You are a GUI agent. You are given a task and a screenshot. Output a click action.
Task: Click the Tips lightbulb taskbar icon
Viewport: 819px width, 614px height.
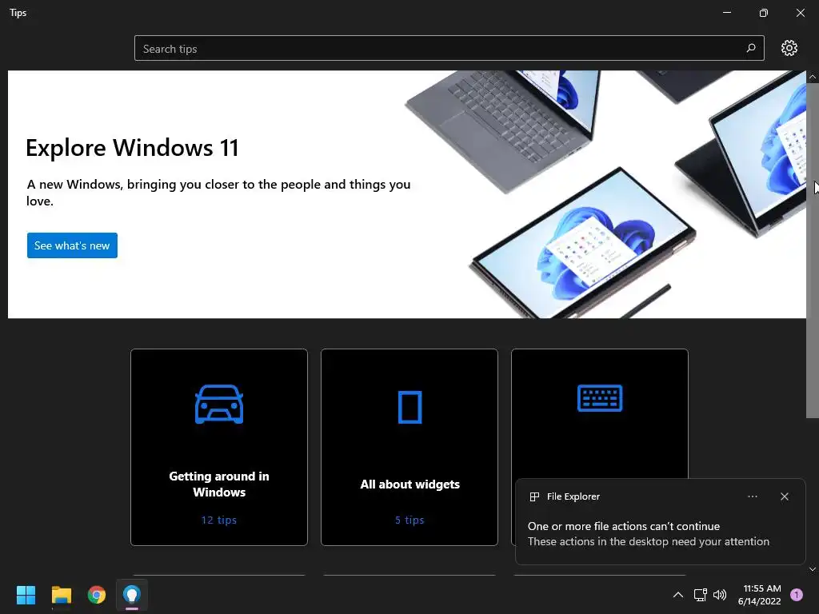[132, 595]
